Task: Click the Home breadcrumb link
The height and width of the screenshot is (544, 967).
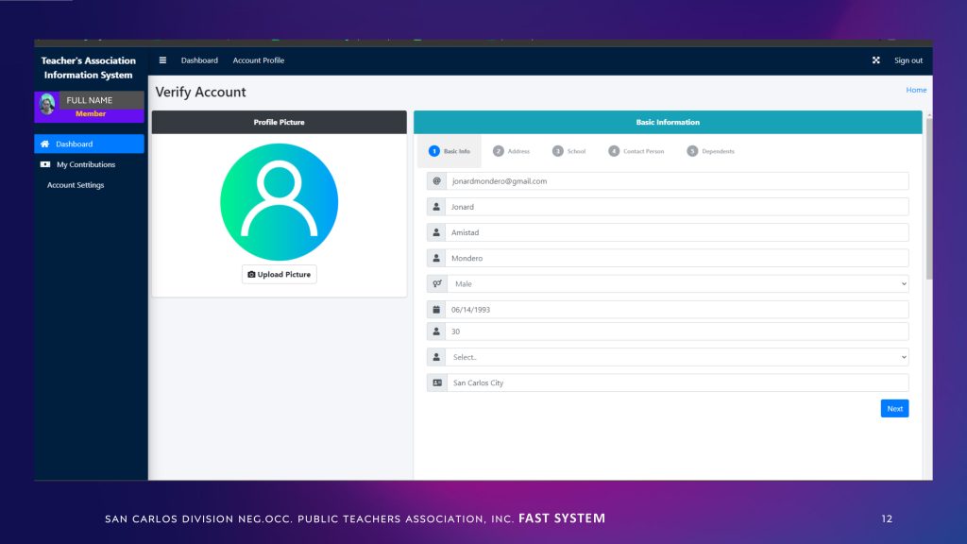Action: pyautogui.click(x=916, y=90)
